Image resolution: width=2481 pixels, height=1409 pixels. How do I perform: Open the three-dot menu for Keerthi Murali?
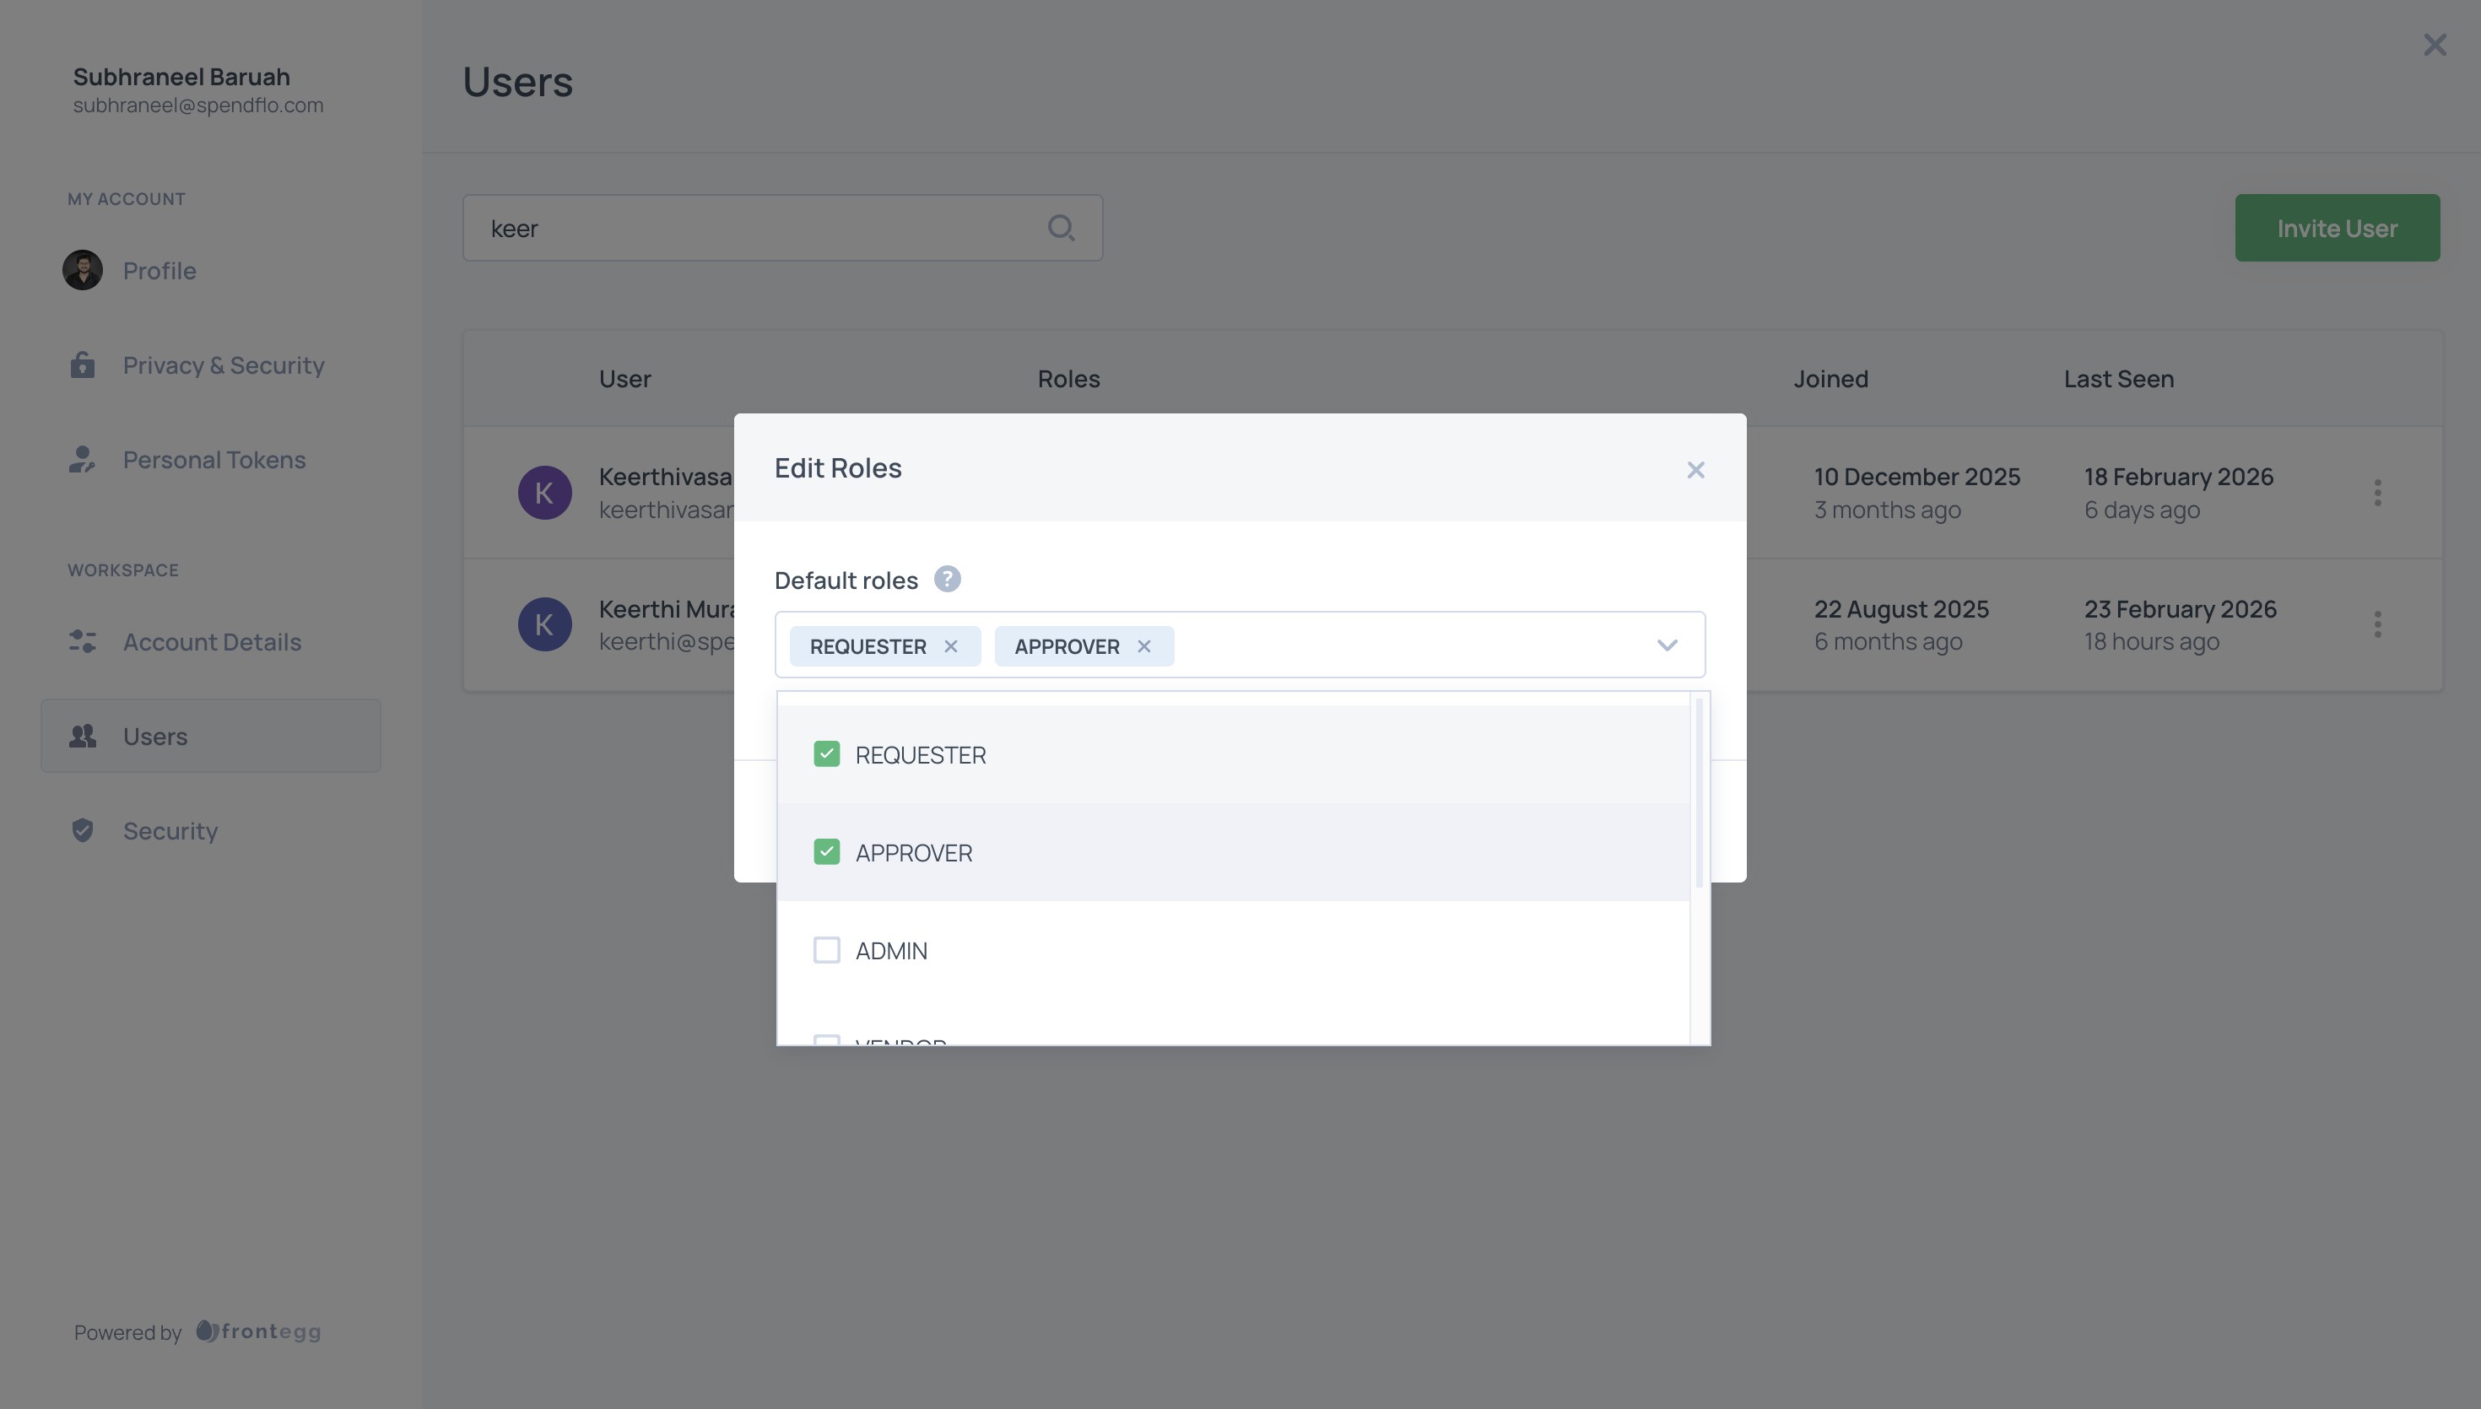click(2378, 624)
